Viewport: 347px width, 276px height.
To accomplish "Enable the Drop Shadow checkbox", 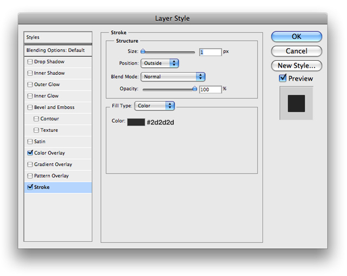I will (x=30, y=62).
